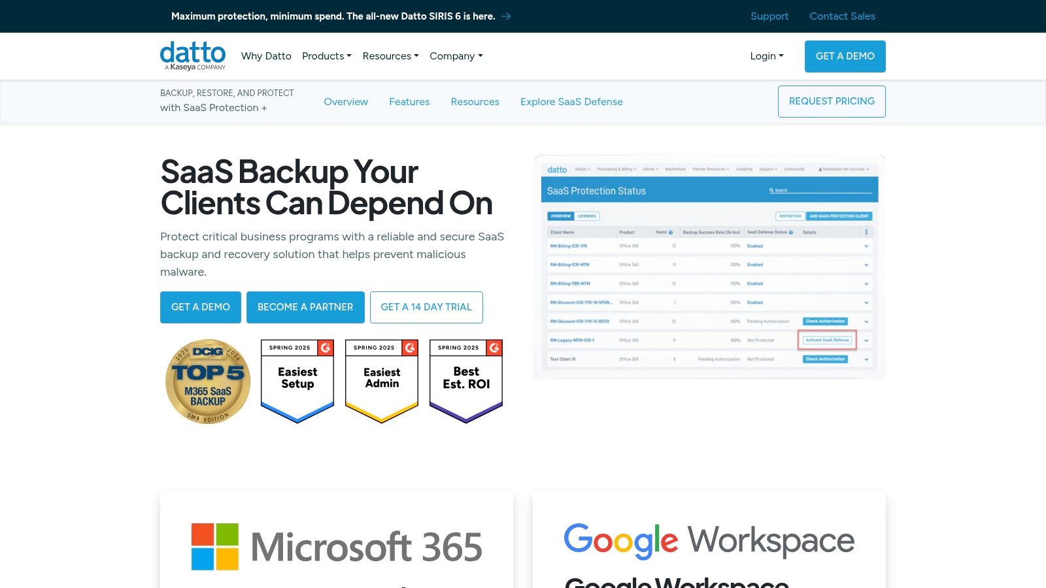The width and height of the screenshot is (1046, 588).
Task: Click the hero GET A DEMO button
Action: [x=201, y=307]
